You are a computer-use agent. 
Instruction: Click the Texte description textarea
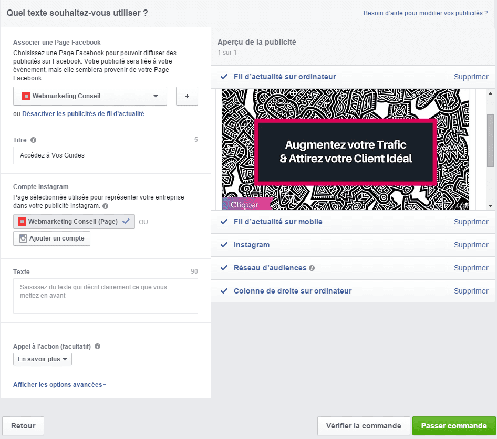tap(106, 296)
